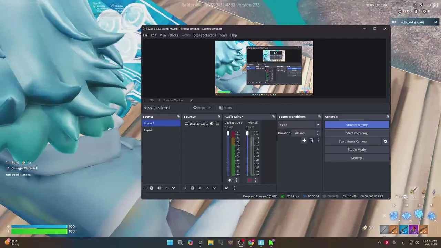The width and height of the screenshot is (441, 248).
Task: Open Chrome from the taskbar
Action: click(x=251, y=242)
